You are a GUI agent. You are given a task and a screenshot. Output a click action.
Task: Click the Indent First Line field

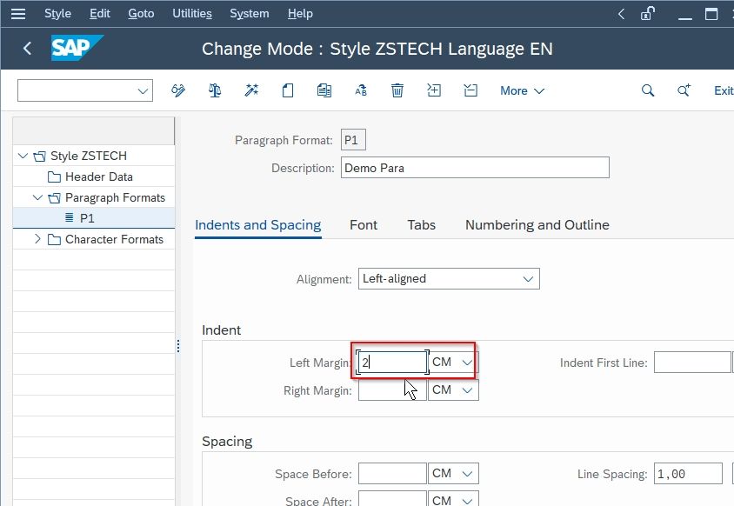pyautogui.click(x=692, y=363)
